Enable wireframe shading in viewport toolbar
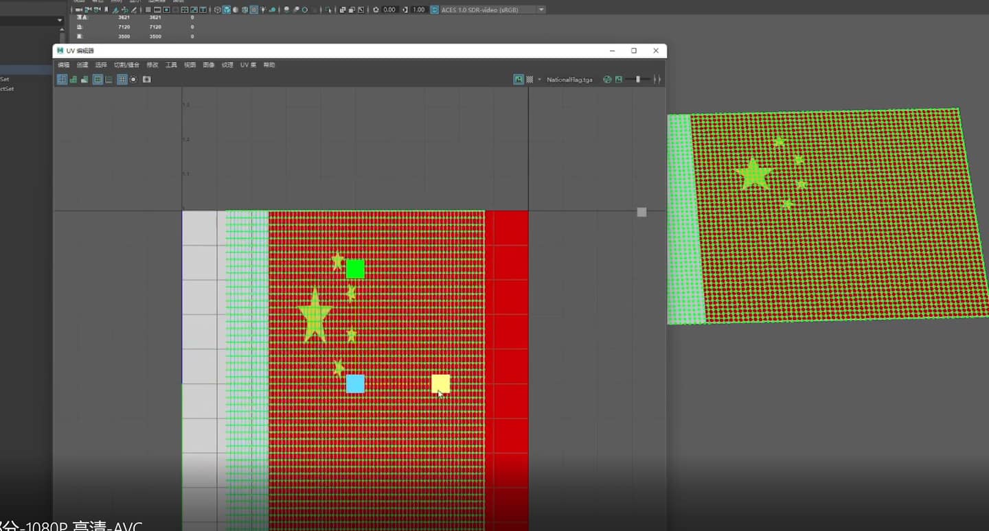 [x=218, y=10]
